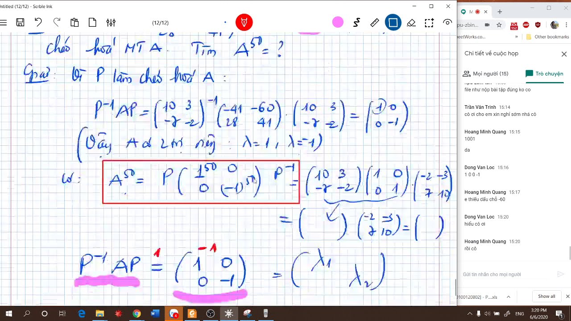Viewport: 571px width, 321px height.
Task: Send the chat message with arrow icon
Action: click(561, 274)
